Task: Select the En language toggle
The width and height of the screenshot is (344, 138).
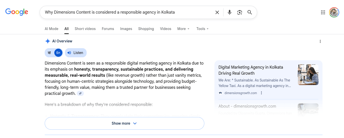Action: [58, 53]
